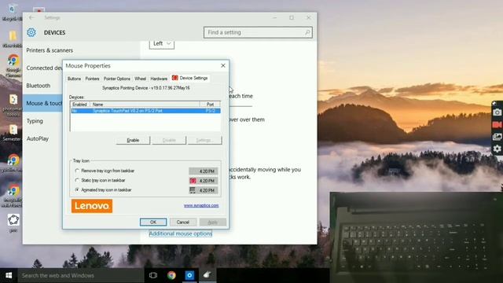Viewport: 503px width, 283px height.
Task: Launch Chrome from the taskbar
Action: [x=171, y=275]
